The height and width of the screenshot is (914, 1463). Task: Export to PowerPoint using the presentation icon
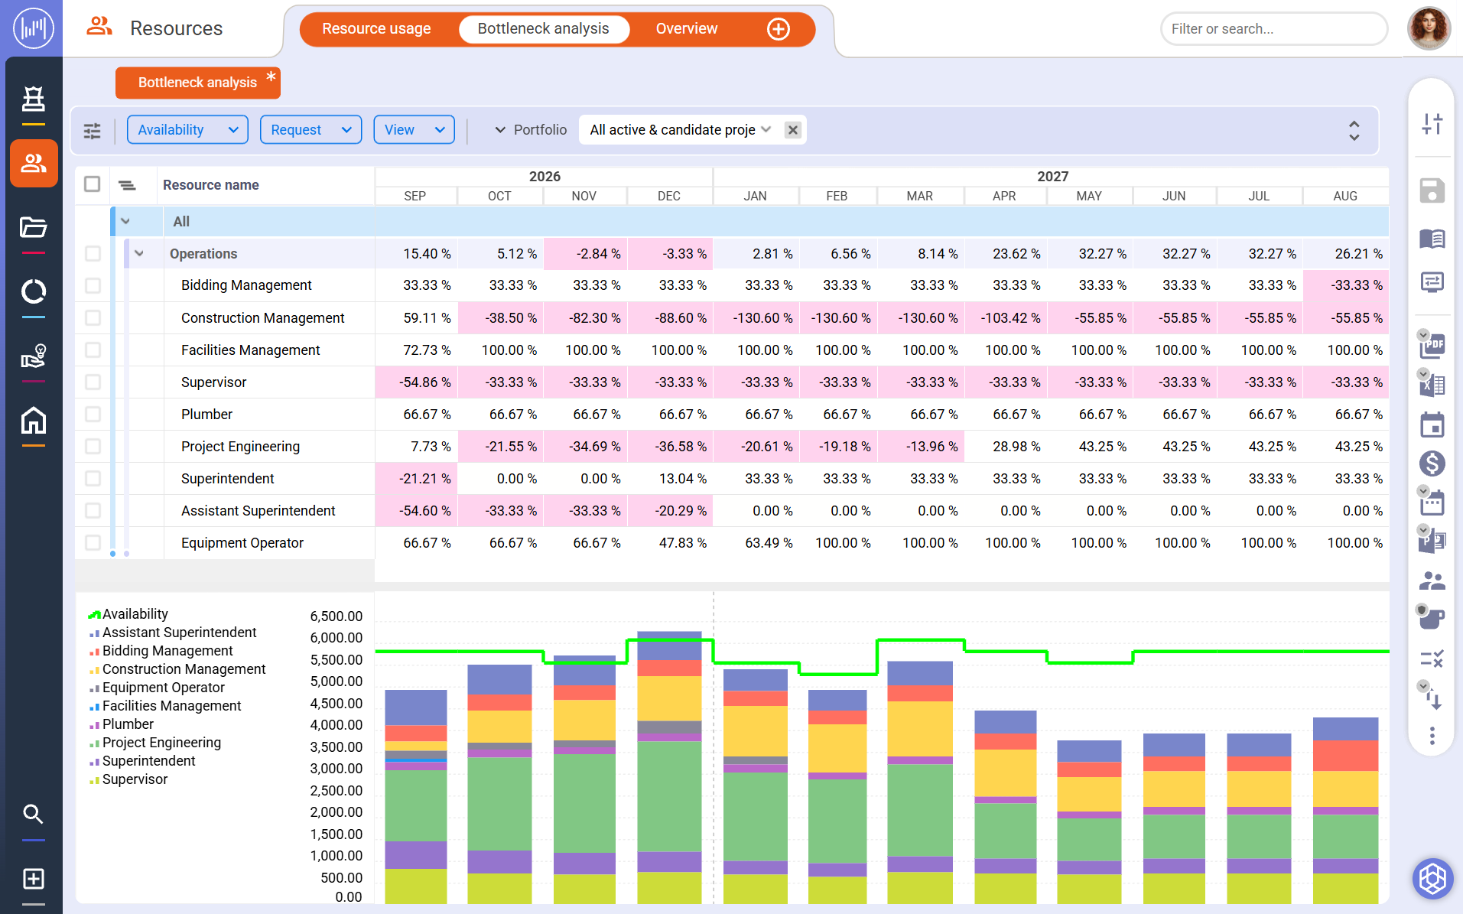1432,542
